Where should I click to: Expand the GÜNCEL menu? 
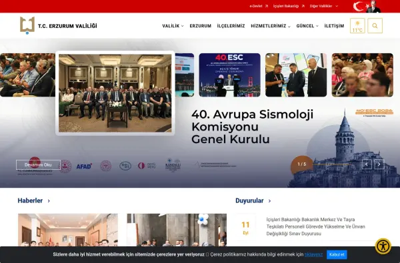pos(307,26)
